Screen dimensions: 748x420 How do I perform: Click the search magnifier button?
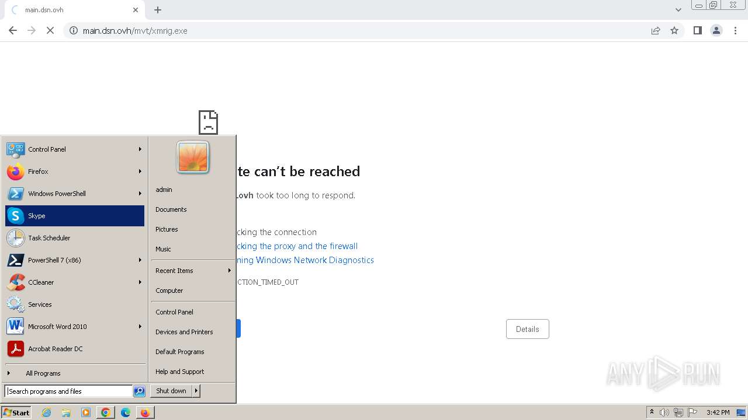139,391
